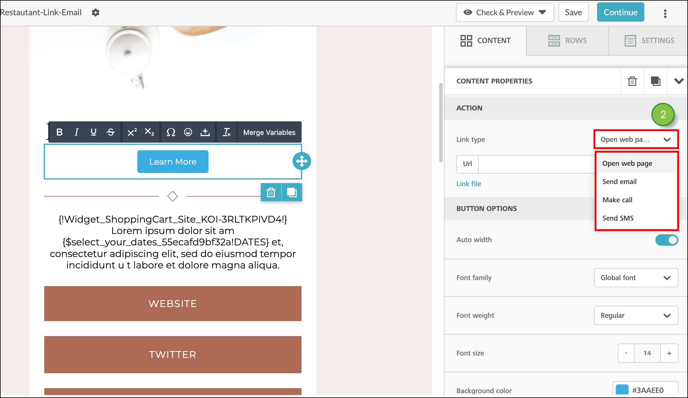Open the Font family dropdown
This screenshot has width=688, height=398.
636,278
